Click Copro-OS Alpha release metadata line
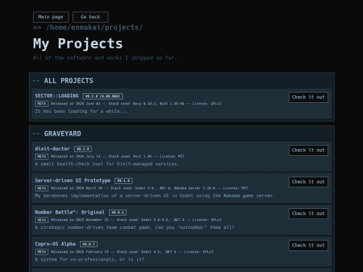Screen dimensions: 363x272 pos(132,252)
